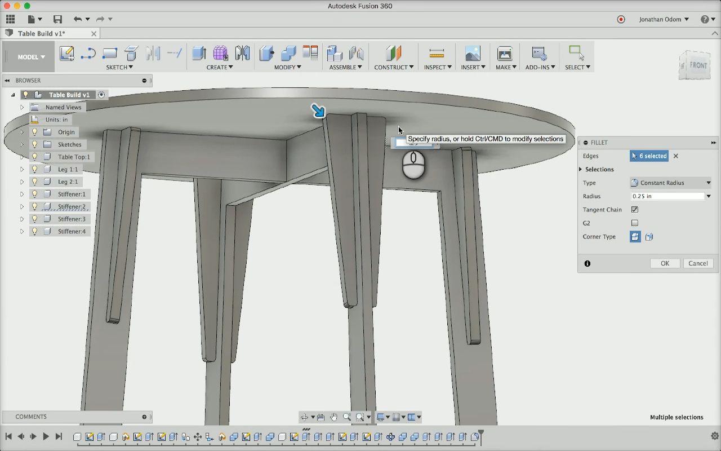Screen dimensions: 721x451
Task: Open the fillet Type Constant Radius dropdown
Action: click(x=671, y=183)
